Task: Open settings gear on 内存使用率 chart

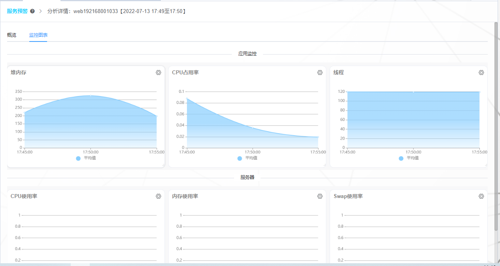Action: pos(320,196)
